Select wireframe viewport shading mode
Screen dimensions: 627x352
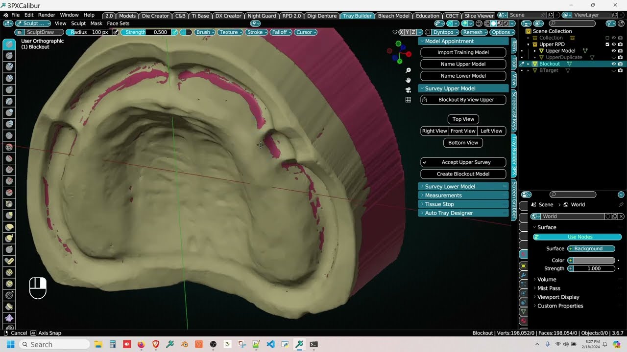pyautogui.click(x=487, y=23)
